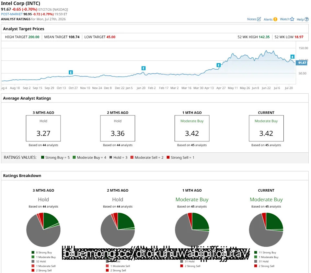Click the 3.27 Hold rating box
Screen dimensions: 311x273
pos(43,128)
